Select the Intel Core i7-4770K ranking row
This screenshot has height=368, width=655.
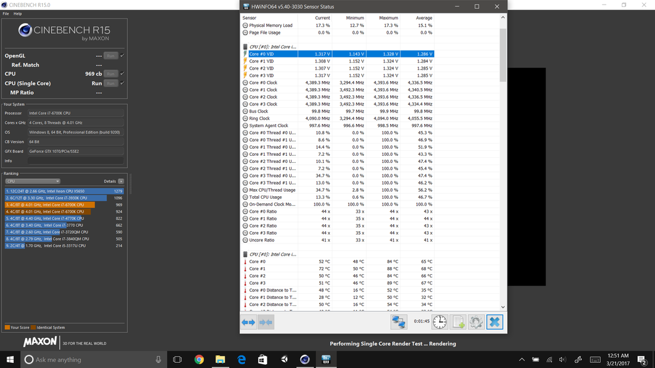(65, 218)
